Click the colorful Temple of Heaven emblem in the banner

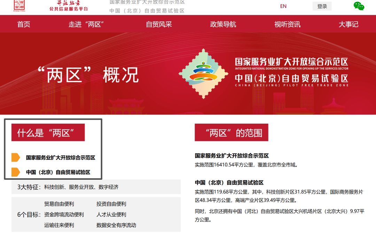(x=203, y=74)
